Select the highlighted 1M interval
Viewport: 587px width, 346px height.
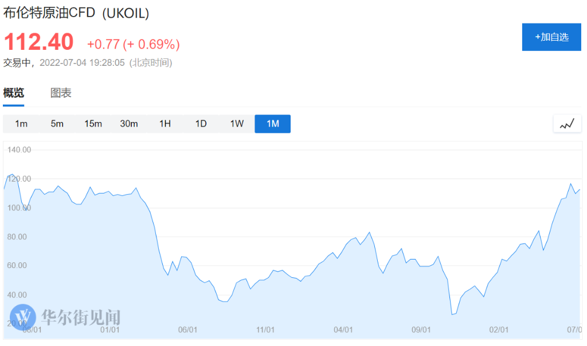pos(272,124)
